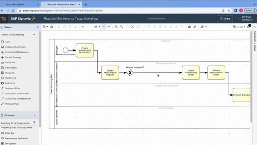Click the notifications icon with badge
Viewport: 257px width, 145px height.
point(249,26)
